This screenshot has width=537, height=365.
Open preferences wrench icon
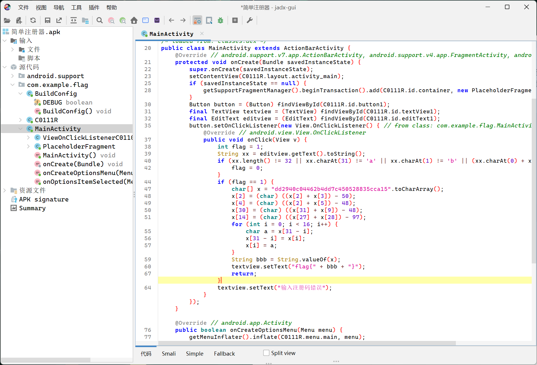(x=250, y=20)
